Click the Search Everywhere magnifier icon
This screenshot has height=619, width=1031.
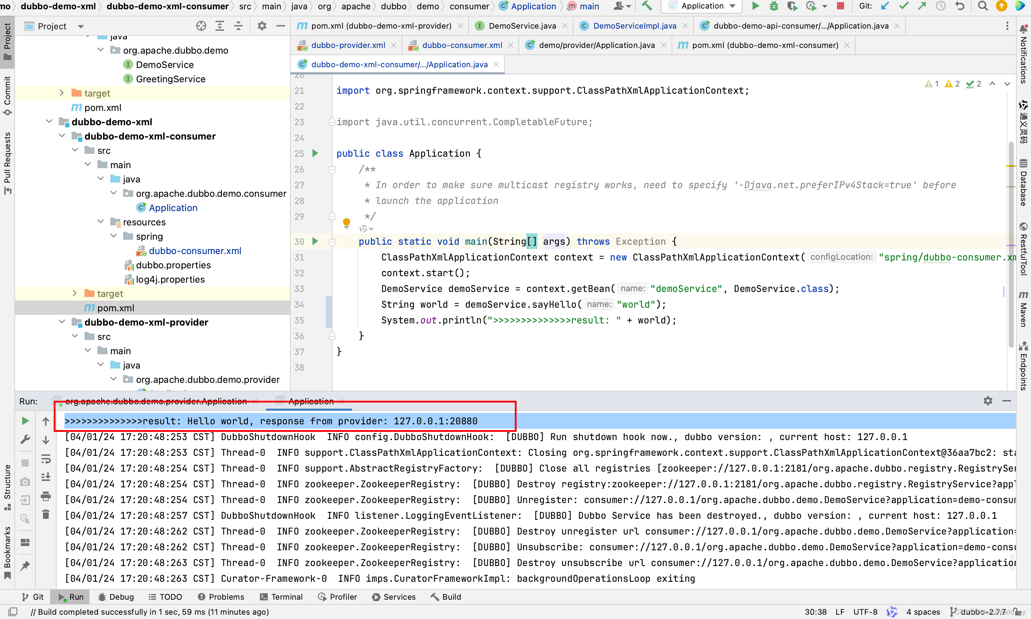(983, 6)
